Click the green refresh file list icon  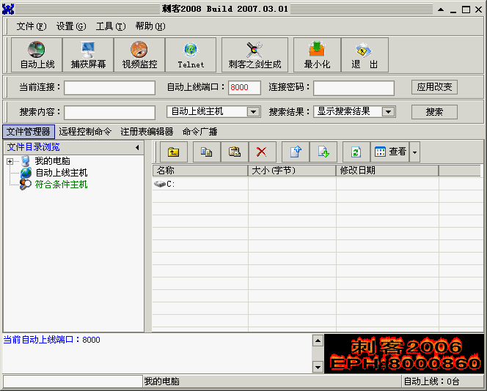356,152
